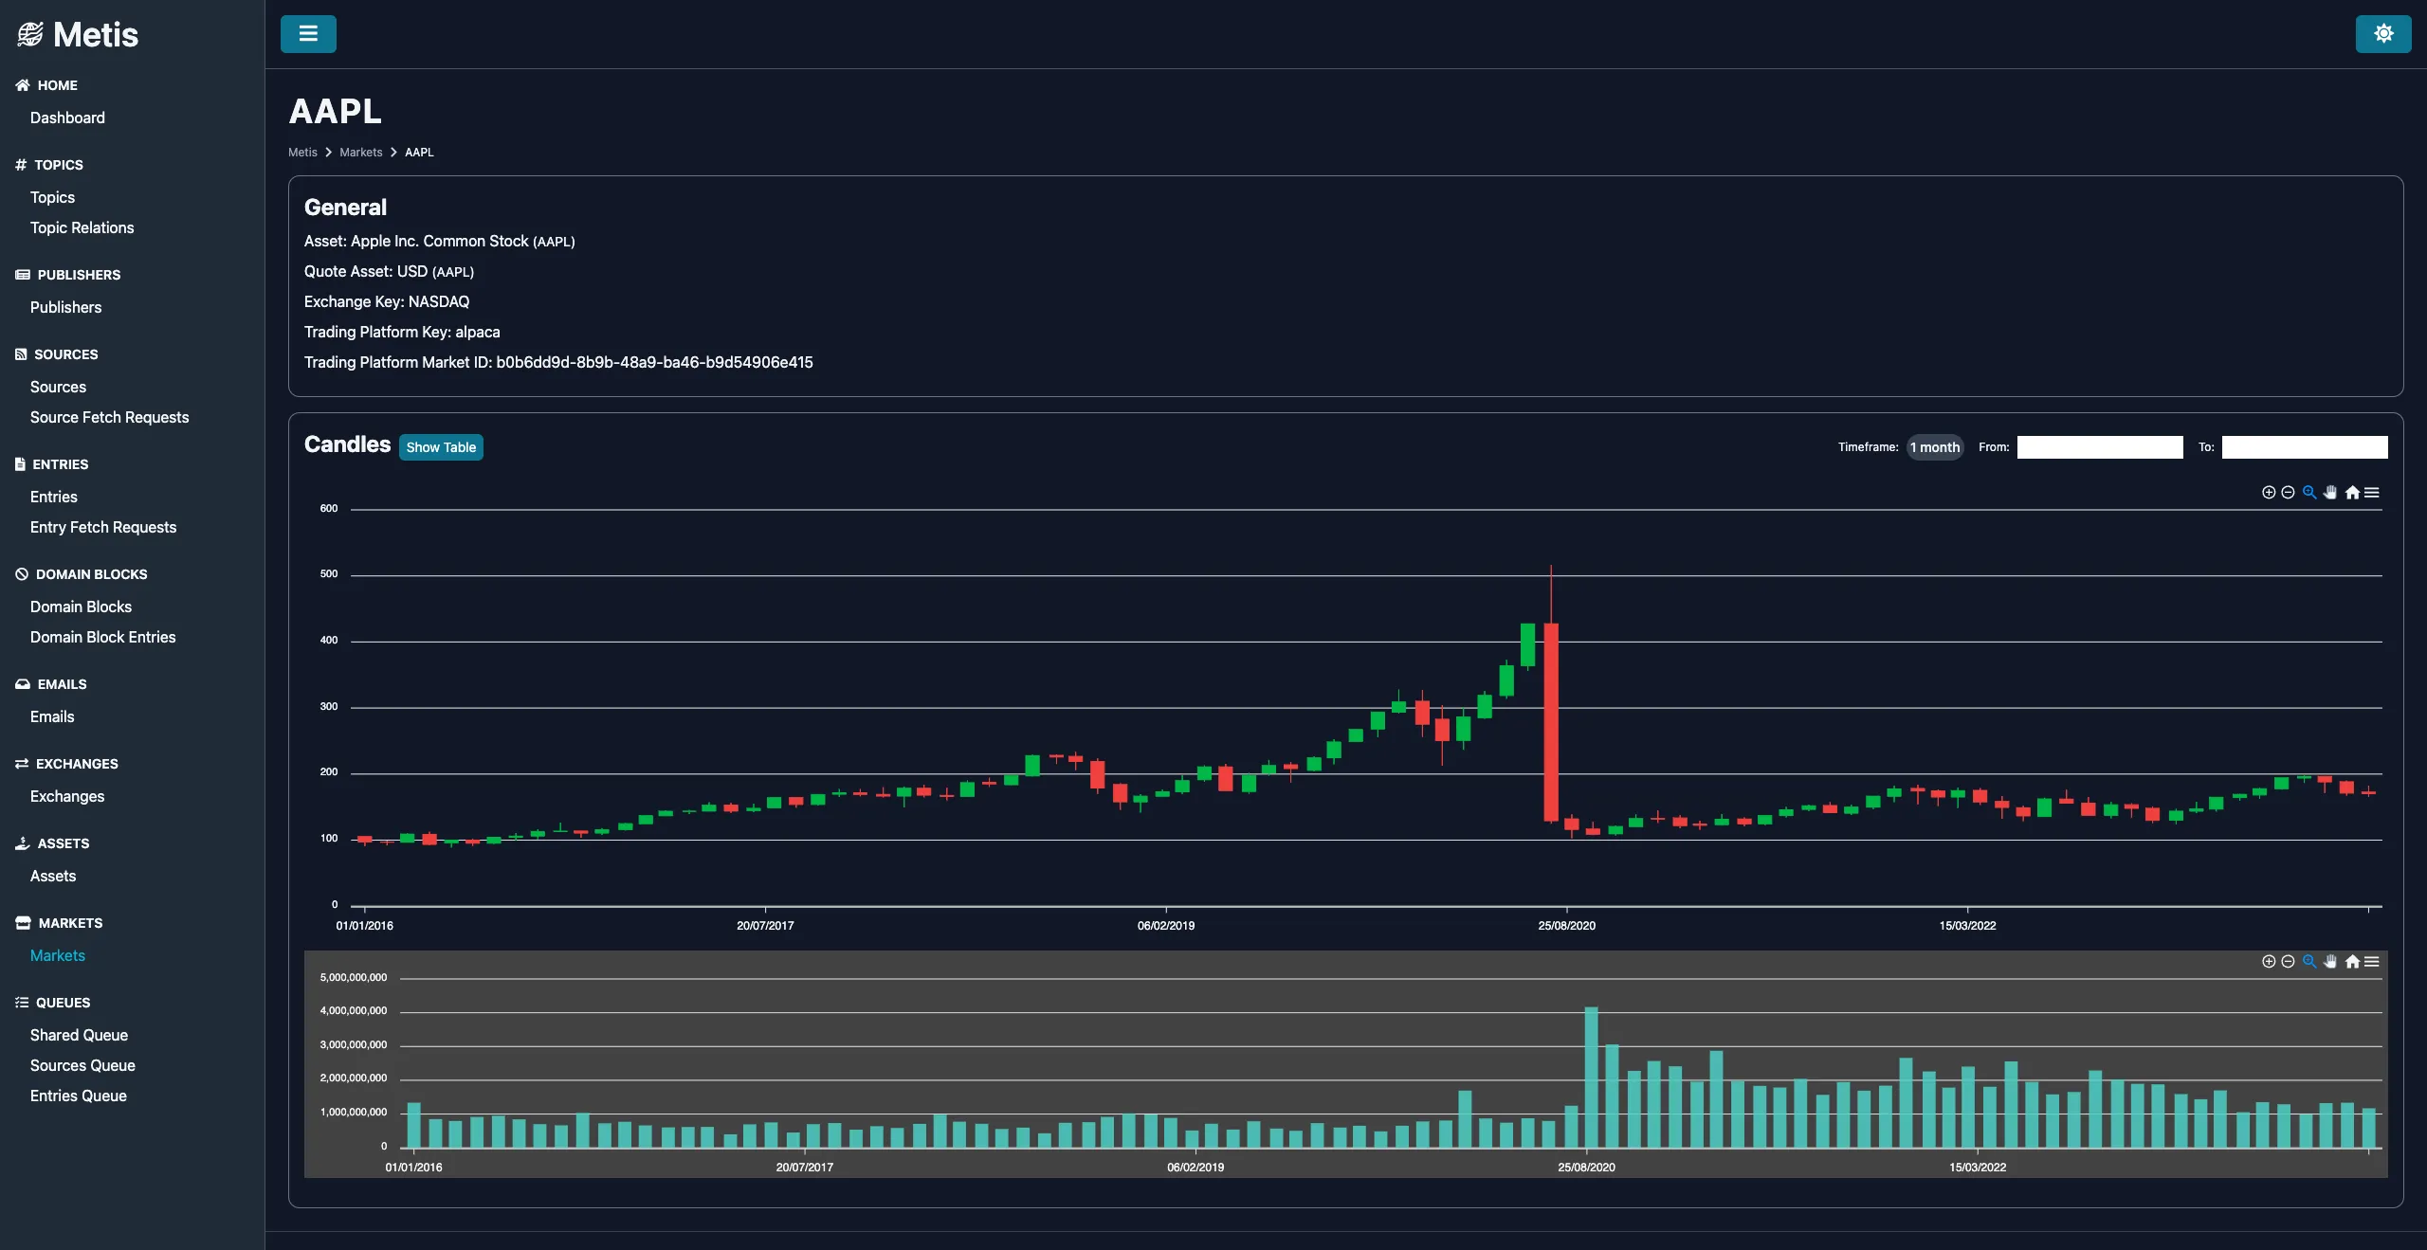Viewport: 2427px width, 1250px height.
Task: Toggle the Show Table button for candles
Action: click(440, 446)
